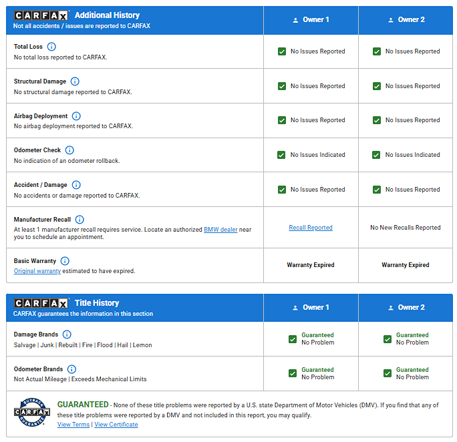Click 'No airbag deployment reported to CARFAX.'
Image resolution: width=457 pixels, height=442 pixels.
(73, 126)
